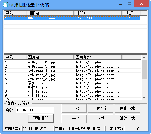Select picture 麦迪.jpg

coord(36,83)
